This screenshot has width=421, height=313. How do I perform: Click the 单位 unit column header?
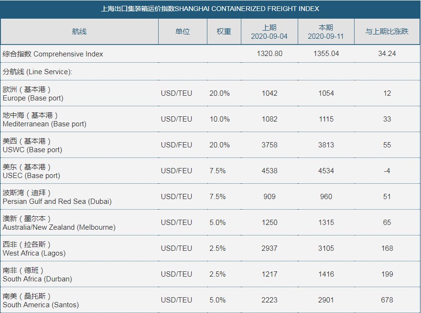pos(182,32)
